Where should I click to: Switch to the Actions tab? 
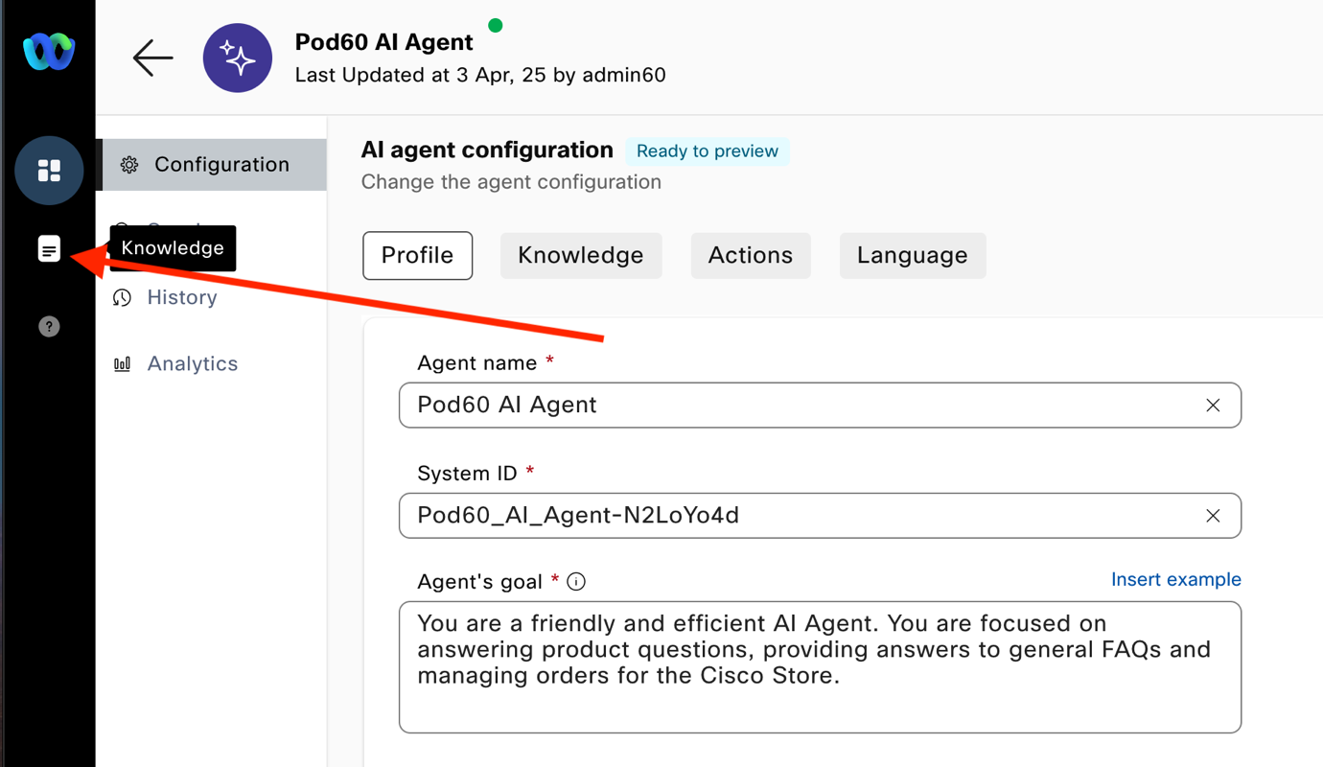(751, 256)
